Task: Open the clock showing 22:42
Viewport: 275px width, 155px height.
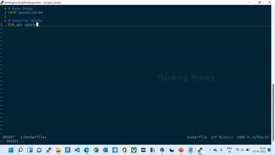Action: coord(259,150)
